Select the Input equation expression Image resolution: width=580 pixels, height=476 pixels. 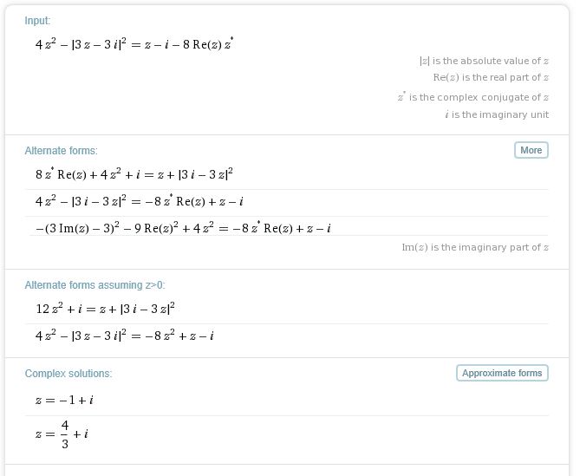(134, 44)
